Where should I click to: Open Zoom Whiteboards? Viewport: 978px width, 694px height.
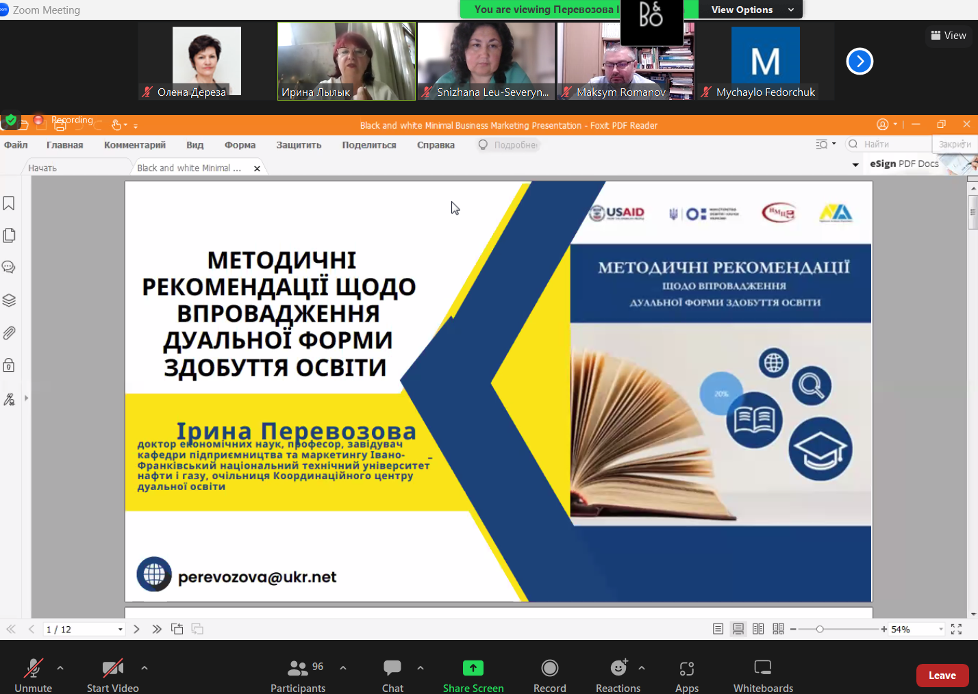763,676
